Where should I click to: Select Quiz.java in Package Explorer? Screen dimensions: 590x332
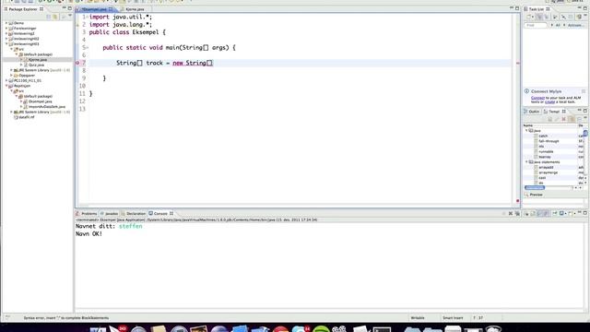click(36, 65)
